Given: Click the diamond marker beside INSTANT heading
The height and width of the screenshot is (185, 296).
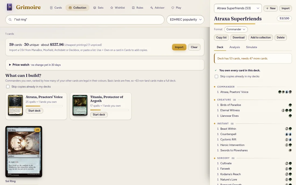Looking at the screenshot, I should pyautogui.click(x=215, y=123).
